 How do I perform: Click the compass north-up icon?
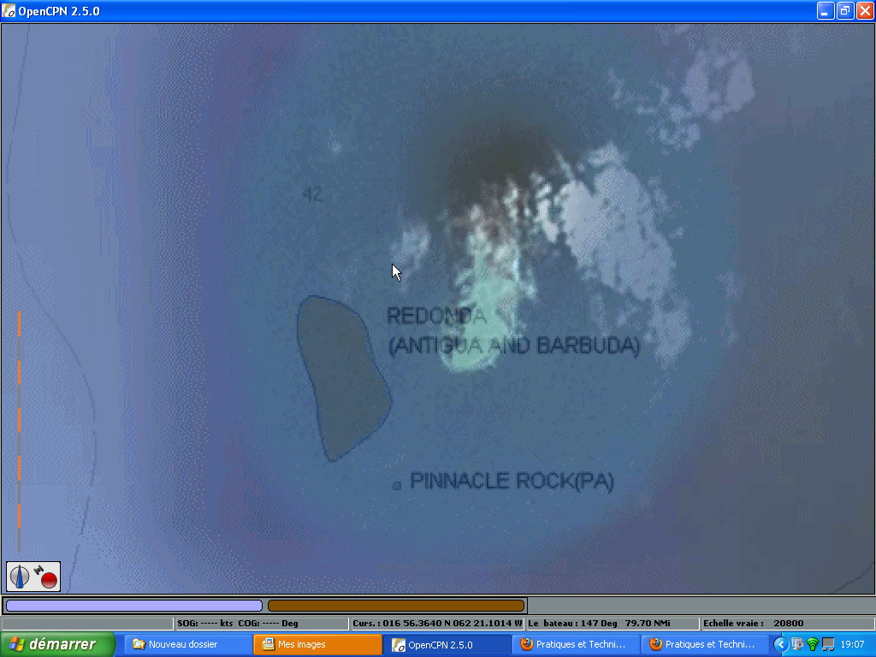click(20, 577)
